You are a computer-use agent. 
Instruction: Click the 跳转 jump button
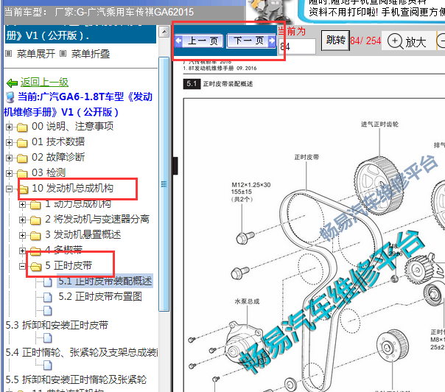click(335, 41)
